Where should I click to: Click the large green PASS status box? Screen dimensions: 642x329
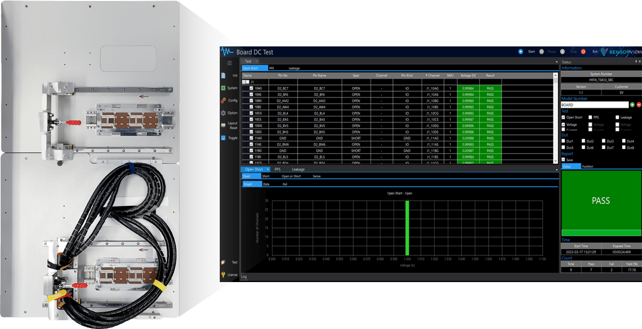point(601,200)
